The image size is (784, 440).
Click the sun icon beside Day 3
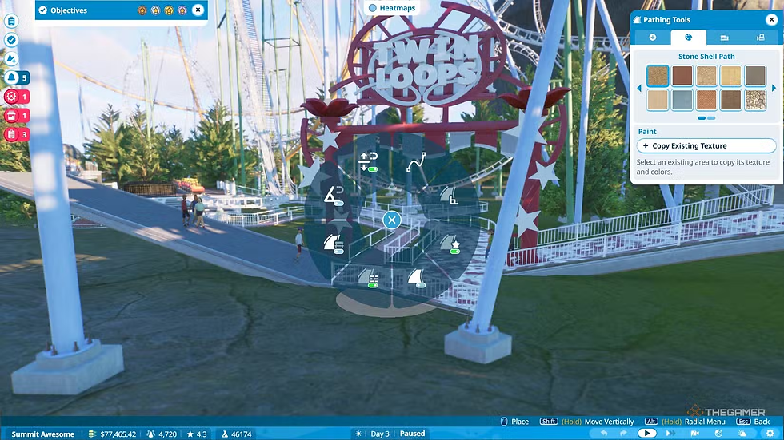[358, 434]
